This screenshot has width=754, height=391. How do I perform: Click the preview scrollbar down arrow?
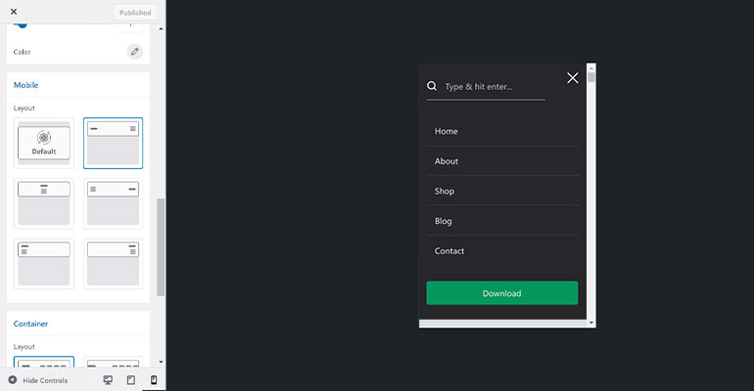[590, 322]
